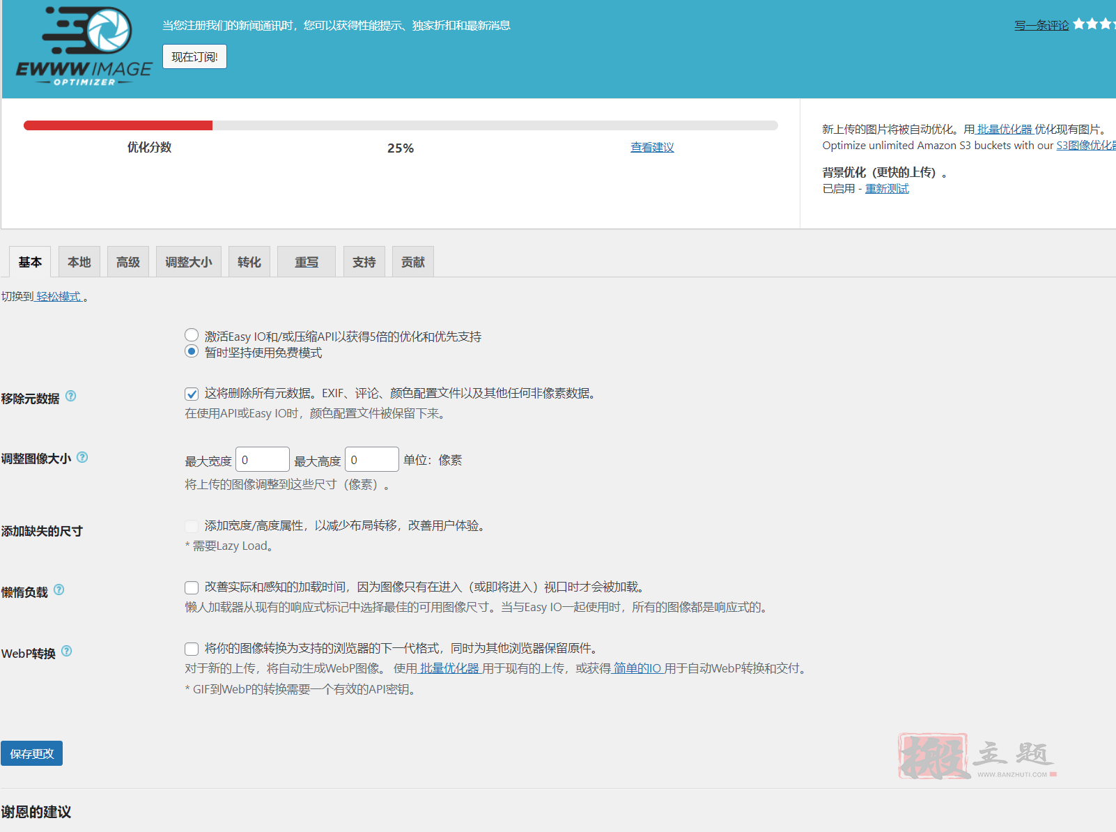The width and height of the screenshot is (1116, 832).
Task: Uncheck the remove metadata checkbox
Action: coord(192,394)
